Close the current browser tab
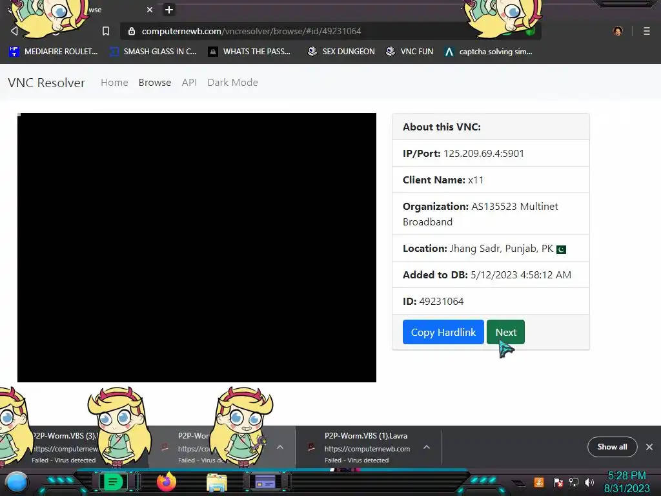Screen dimensions: 661x496 pos(150,10)
